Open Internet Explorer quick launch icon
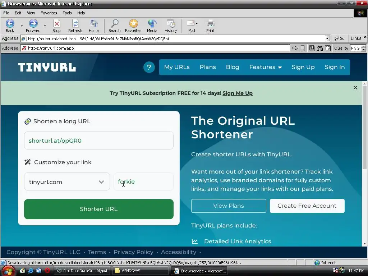 coord(31,271)
